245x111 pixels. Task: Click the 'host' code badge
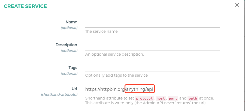click(161, 98)
